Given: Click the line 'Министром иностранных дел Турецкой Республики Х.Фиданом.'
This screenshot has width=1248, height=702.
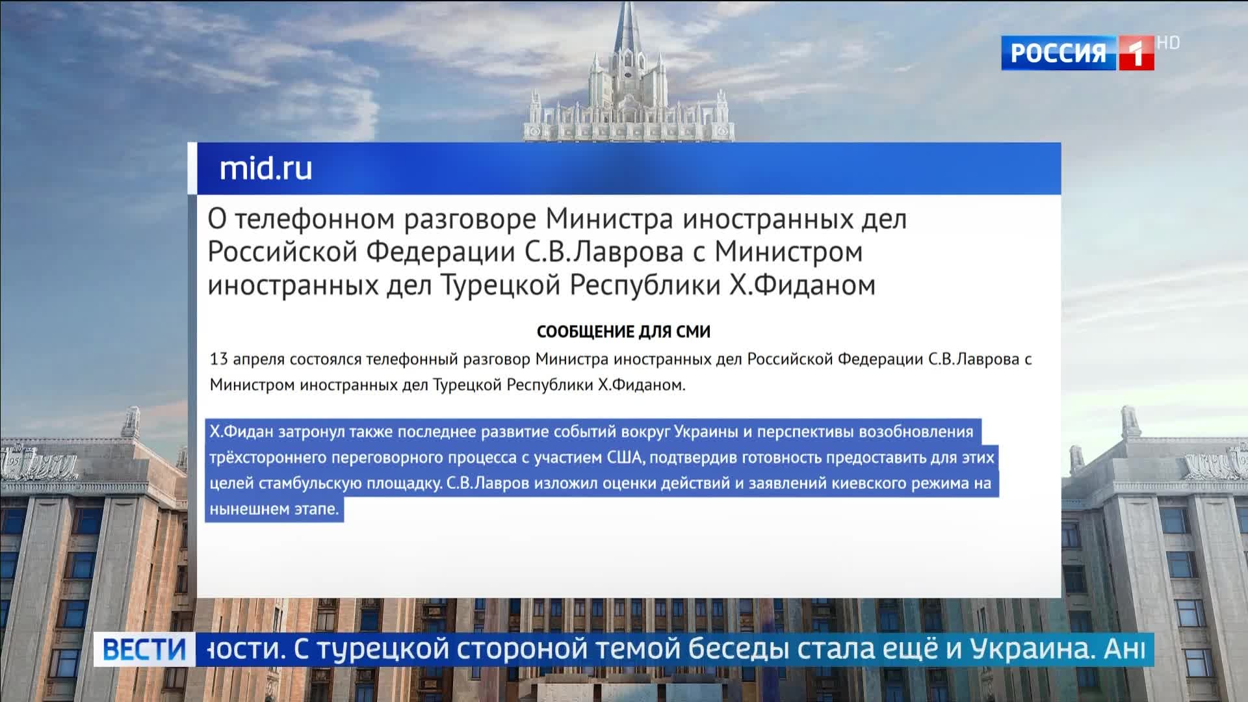Looking at the screenshot, I should point(447,385).
